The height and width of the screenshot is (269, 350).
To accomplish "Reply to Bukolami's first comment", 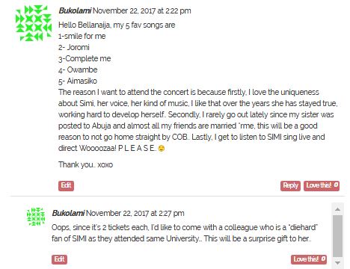I will (290, 185).
